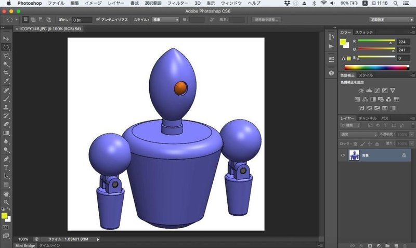Select the Eyedropper tool
Image resolution: width=416 pixels, height=248 pixels.
click(x=6, y=81)
